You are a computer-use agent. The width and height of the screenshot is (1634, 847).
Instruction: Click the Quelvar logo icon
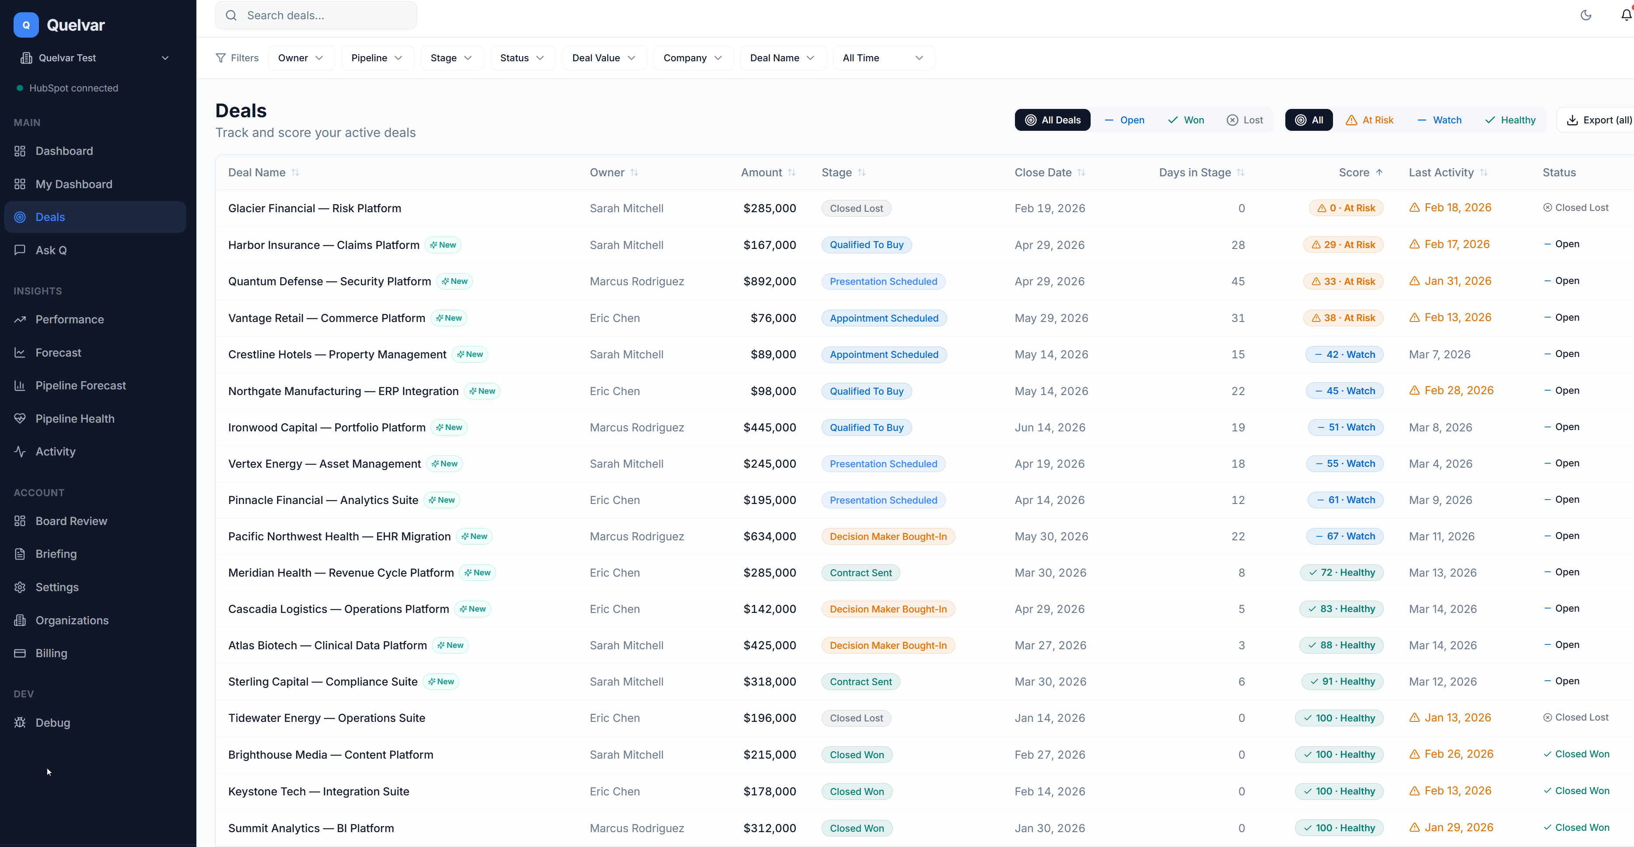coord(26,25)
